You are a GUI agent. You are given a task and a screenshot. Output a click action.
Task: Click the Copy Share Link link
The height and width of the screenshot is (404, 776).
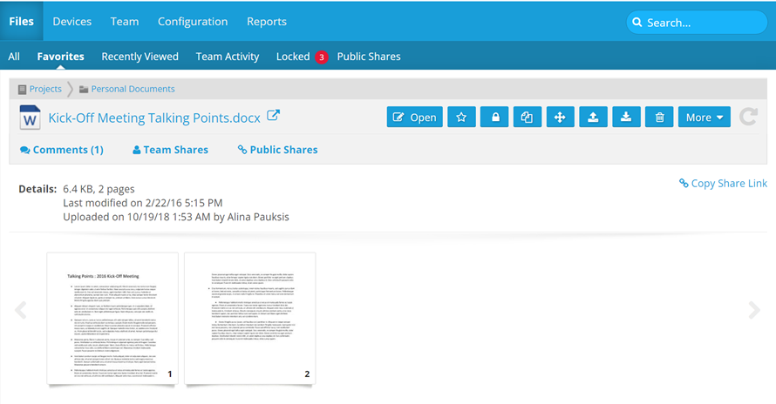(723, 184)
